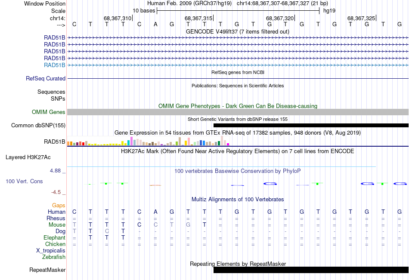Viewport: 409px width, 280px height.
Task: Click 'Short Genetic Variants from dbSNP release 155'
Action: 238,119
